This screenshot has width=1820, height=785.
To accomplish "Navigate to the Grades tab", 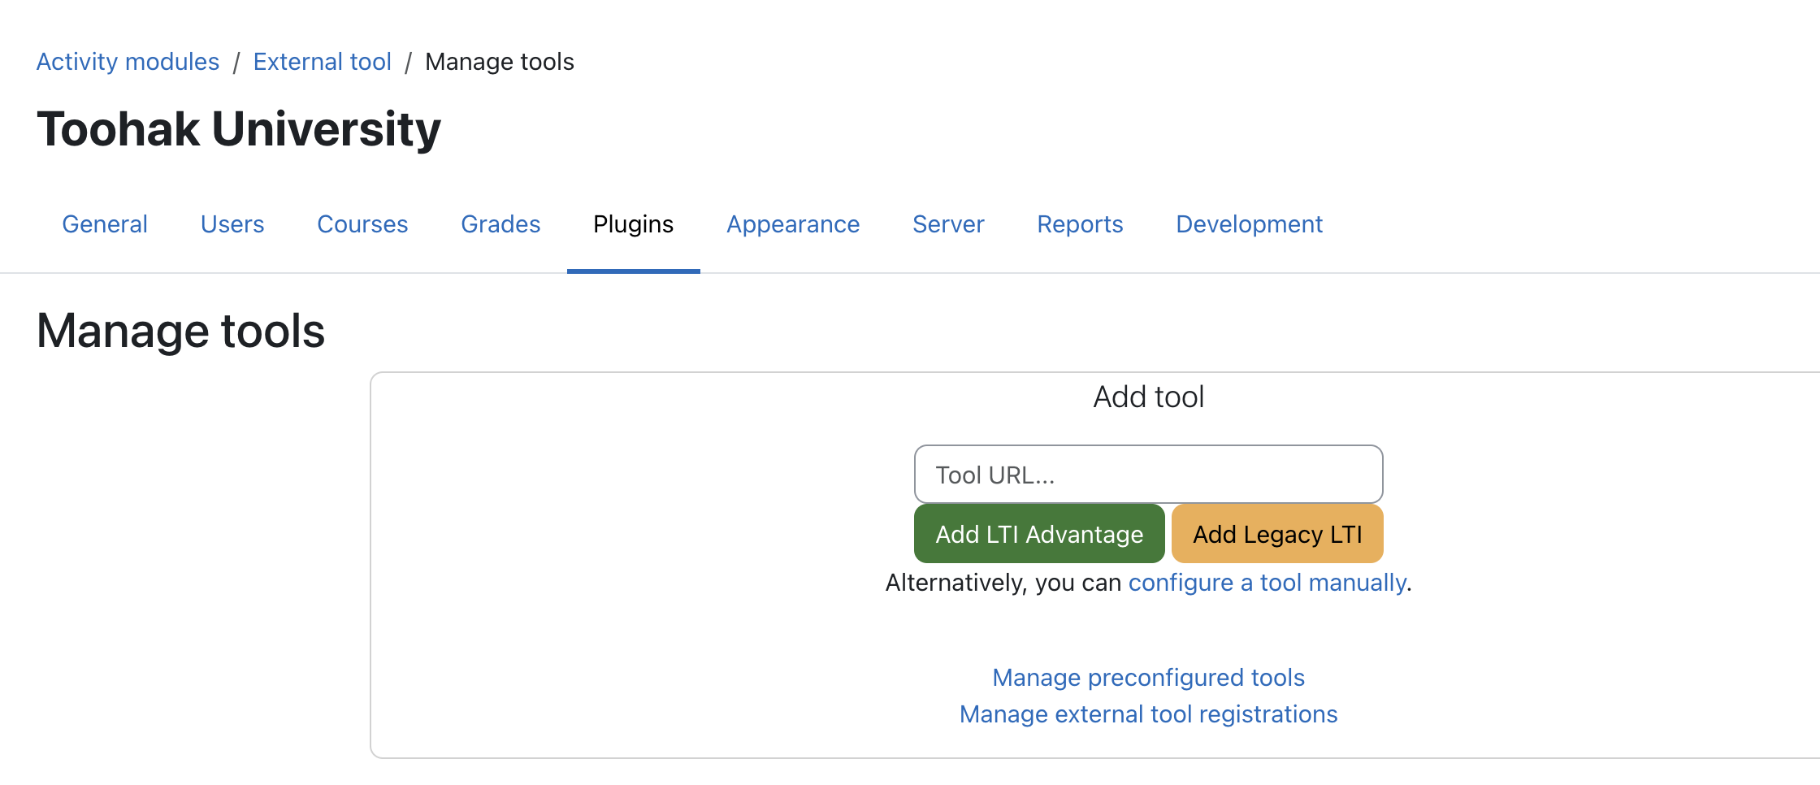I will [x=500, y=224].
